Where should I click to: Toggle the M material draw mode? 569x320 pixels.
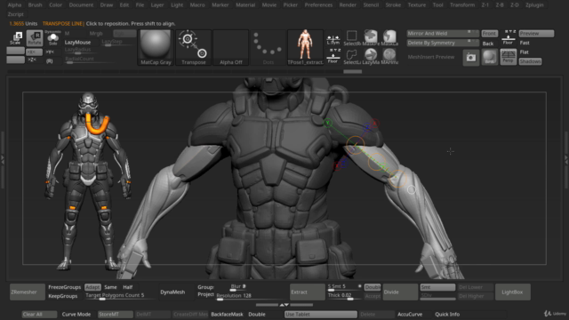pos(68,34)
